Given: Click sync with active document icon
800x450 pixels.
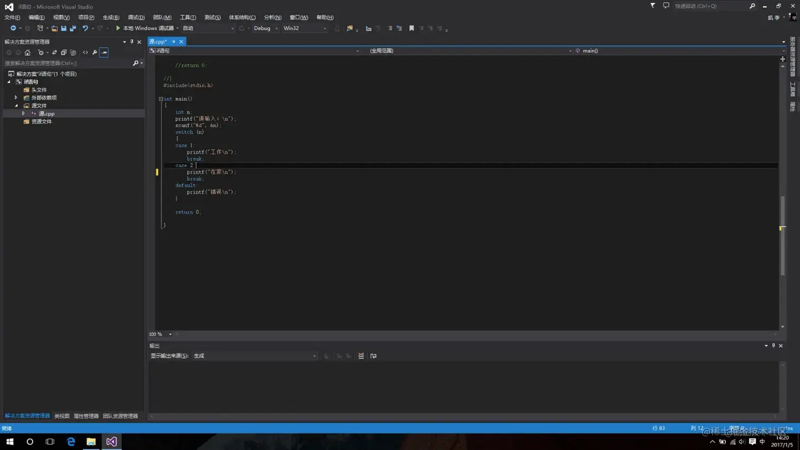Looking at the screenshot, I should click(x=54, y=52).
